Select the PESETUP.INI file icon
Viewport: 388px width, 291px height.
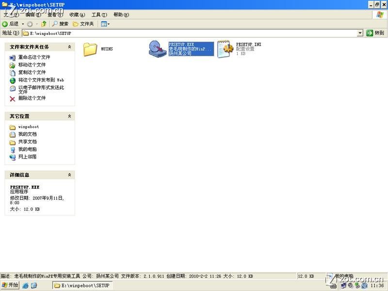click(x=225, y=49)
